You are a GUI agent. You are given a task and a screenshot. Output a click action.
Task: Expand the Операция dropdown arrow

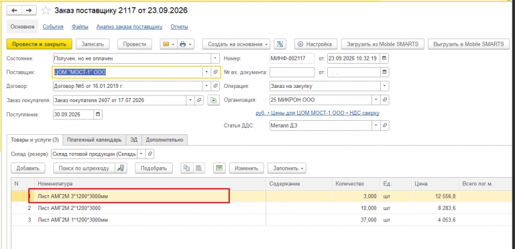(x=385, y=86)
